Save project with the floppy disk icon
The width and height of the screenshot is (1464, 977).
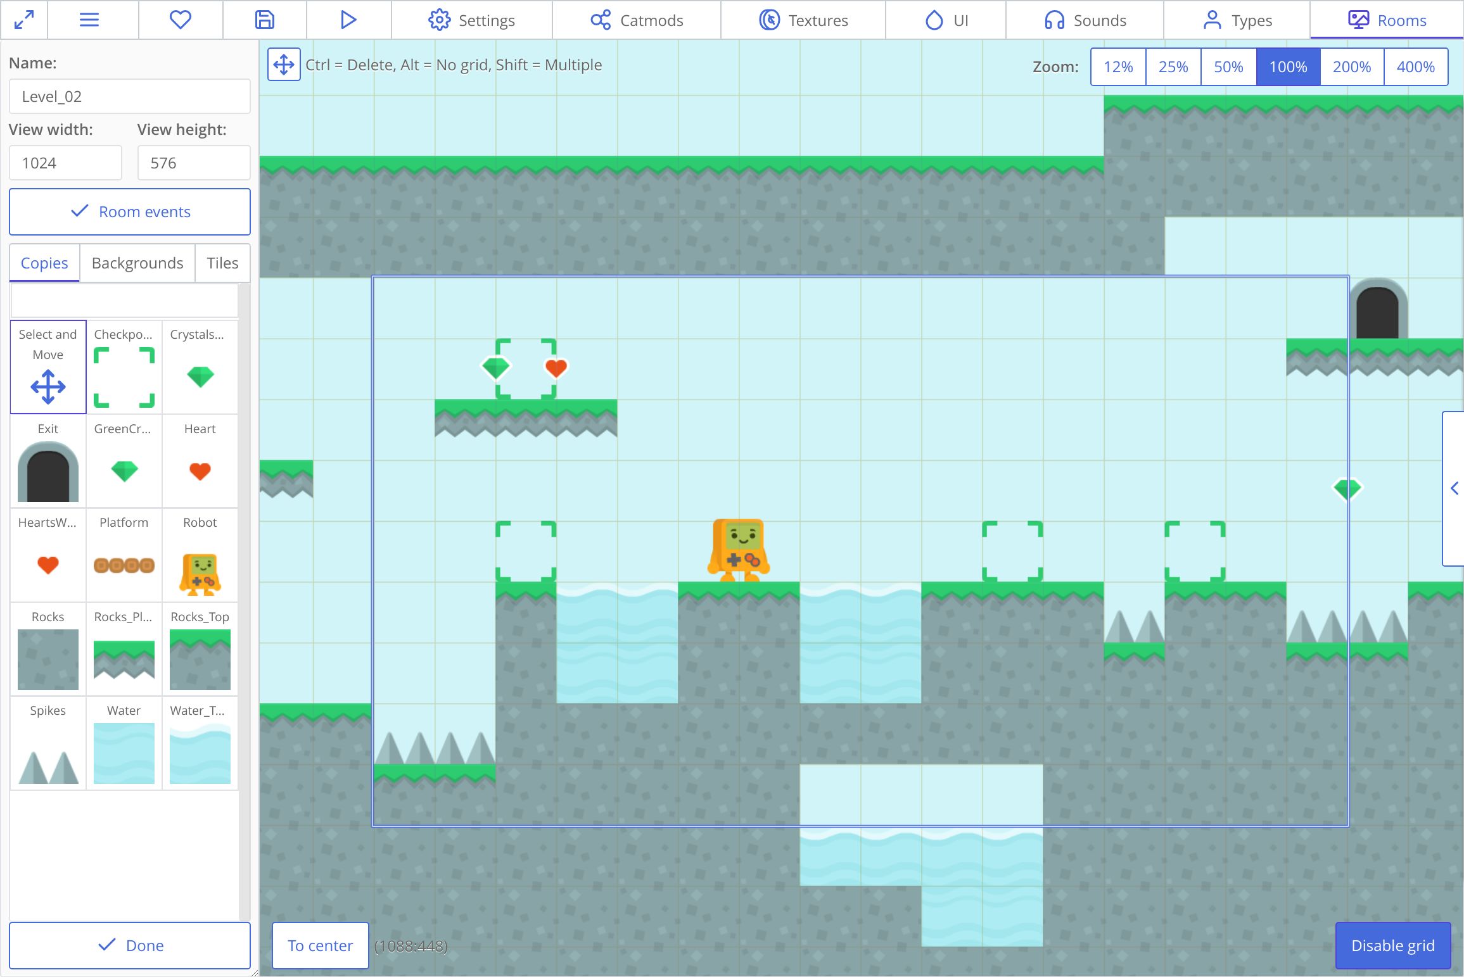pyautogui.click(x=264, y=20)
